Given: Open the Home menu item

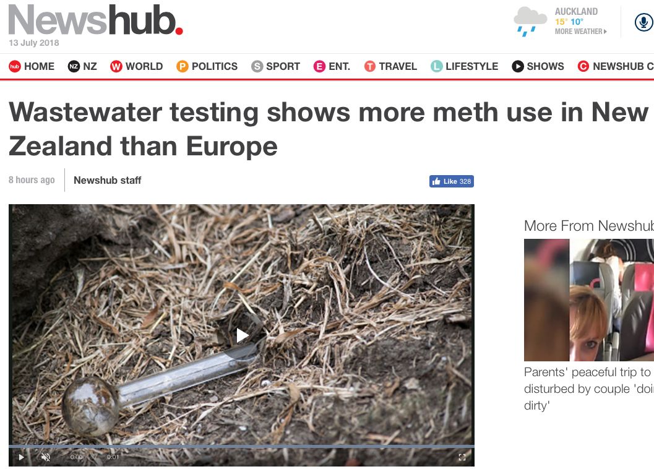Looking at the screenshot, I should pyautogui.click(x=32, y=66).
